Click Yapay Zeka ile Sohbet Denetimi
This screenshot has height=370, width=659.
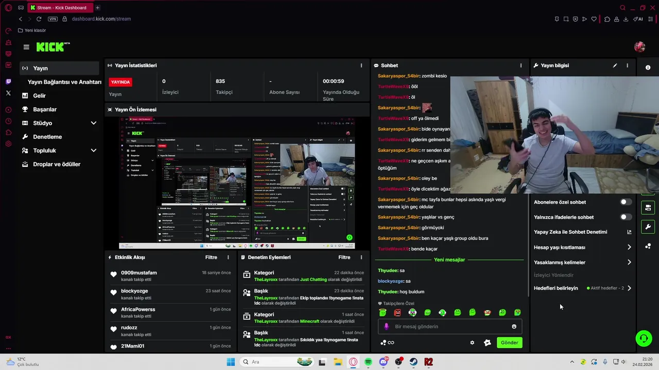[x=570, y=232]
